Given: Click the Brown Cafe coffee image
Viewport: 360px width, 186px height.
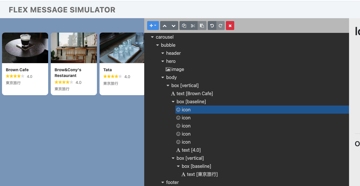Looking at the screenshot, I should click(x=25, y=48).
